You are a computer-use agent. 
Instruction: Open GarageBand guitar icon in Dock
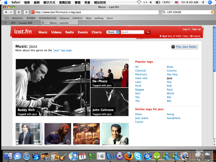[64, 156]
